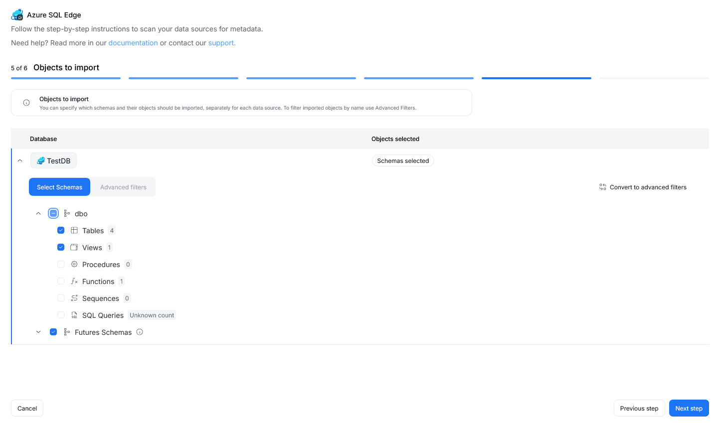
Task: Check the Sequences checkbox
Action: pyautogui.click(x=61, y=298)
